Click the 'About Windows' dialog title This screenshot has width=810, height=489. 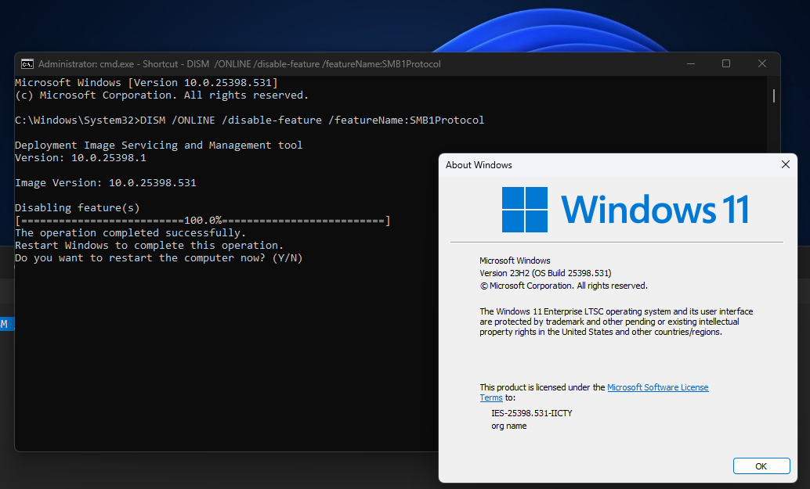pos(479,165)
